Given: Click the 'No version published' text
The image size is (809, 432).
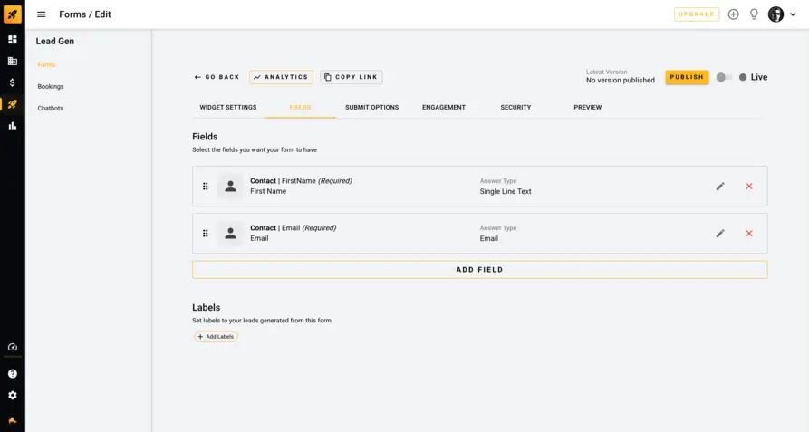Looking at the screenshot, I should click(x=621, y=81).
